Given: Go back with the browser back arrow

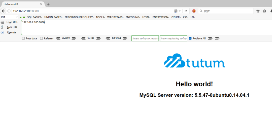Looking at the screenshot, I should (x=3, y=11).
